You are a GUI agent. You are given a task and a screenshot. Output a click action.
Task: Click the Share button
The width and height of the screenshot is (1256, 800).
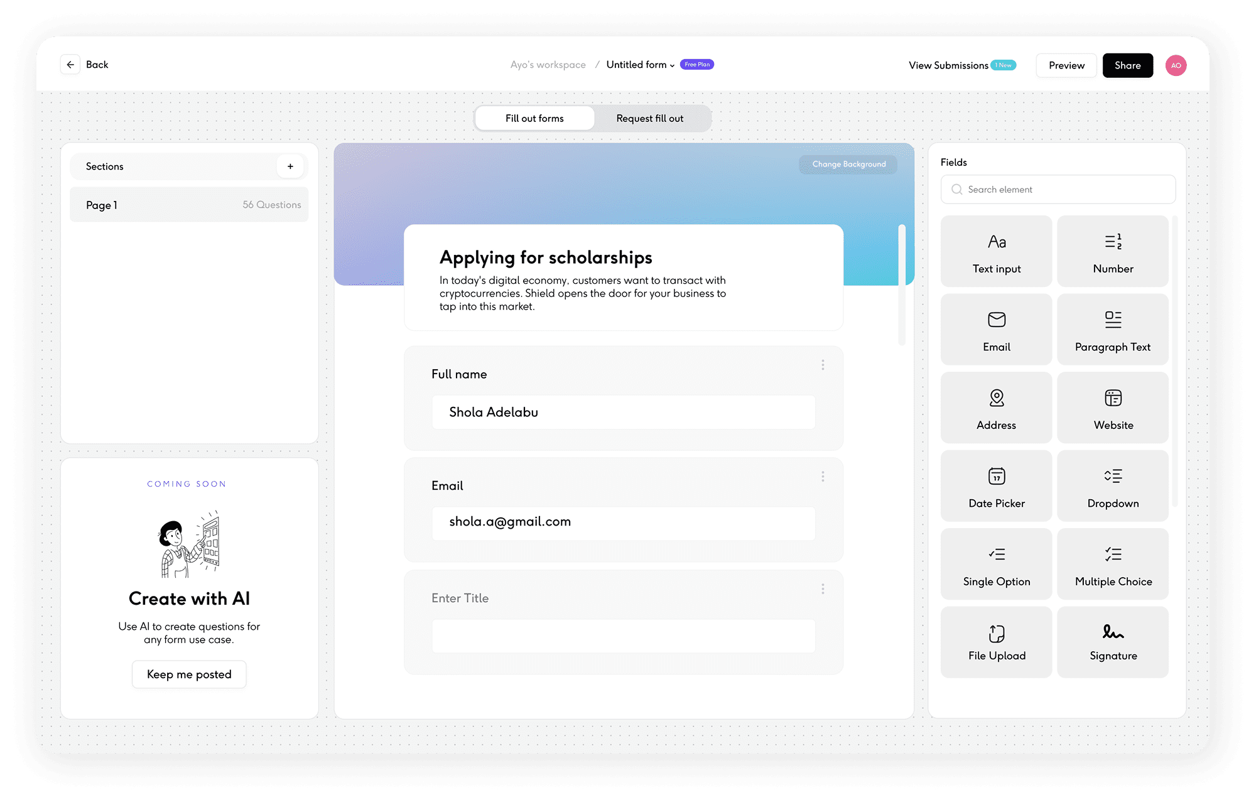[1127, 65]
